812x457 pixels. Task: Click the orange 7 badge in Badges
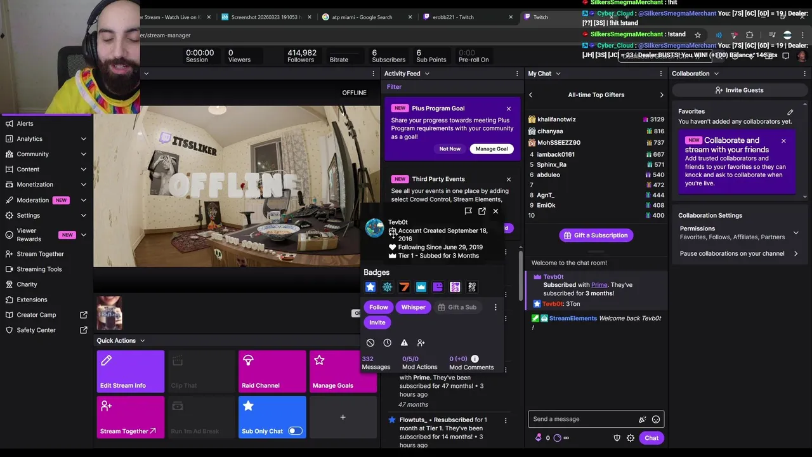point(404,287)
